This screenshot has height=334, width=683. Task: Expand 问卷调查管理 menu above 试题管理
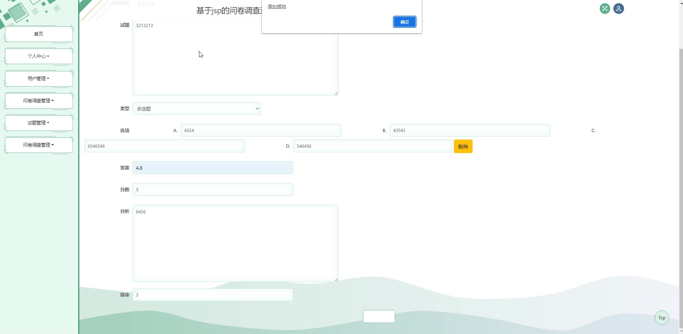coord(39,101)
